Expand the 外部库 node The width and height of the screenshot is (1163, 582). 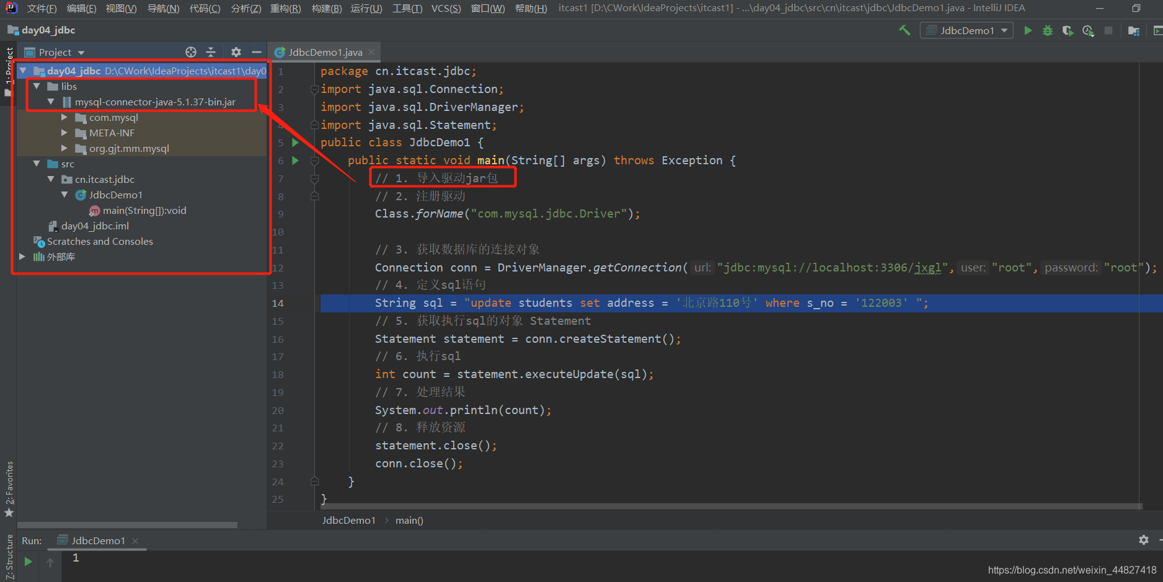22,257
